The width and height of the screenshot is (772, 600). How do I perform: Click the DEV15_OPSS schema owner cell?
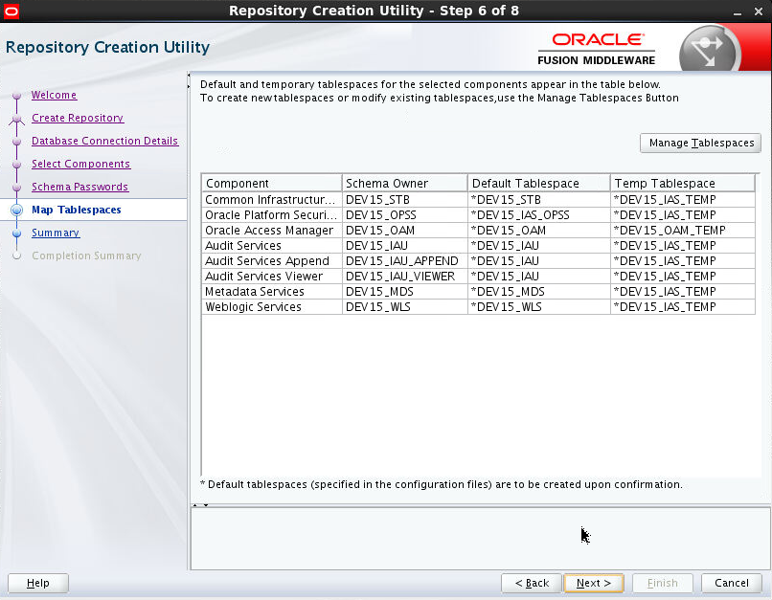(405, 215)
